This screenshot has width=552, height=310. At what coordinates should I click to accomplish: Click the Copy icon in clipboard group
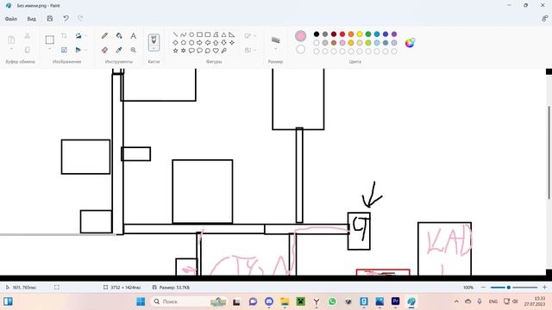27,50
